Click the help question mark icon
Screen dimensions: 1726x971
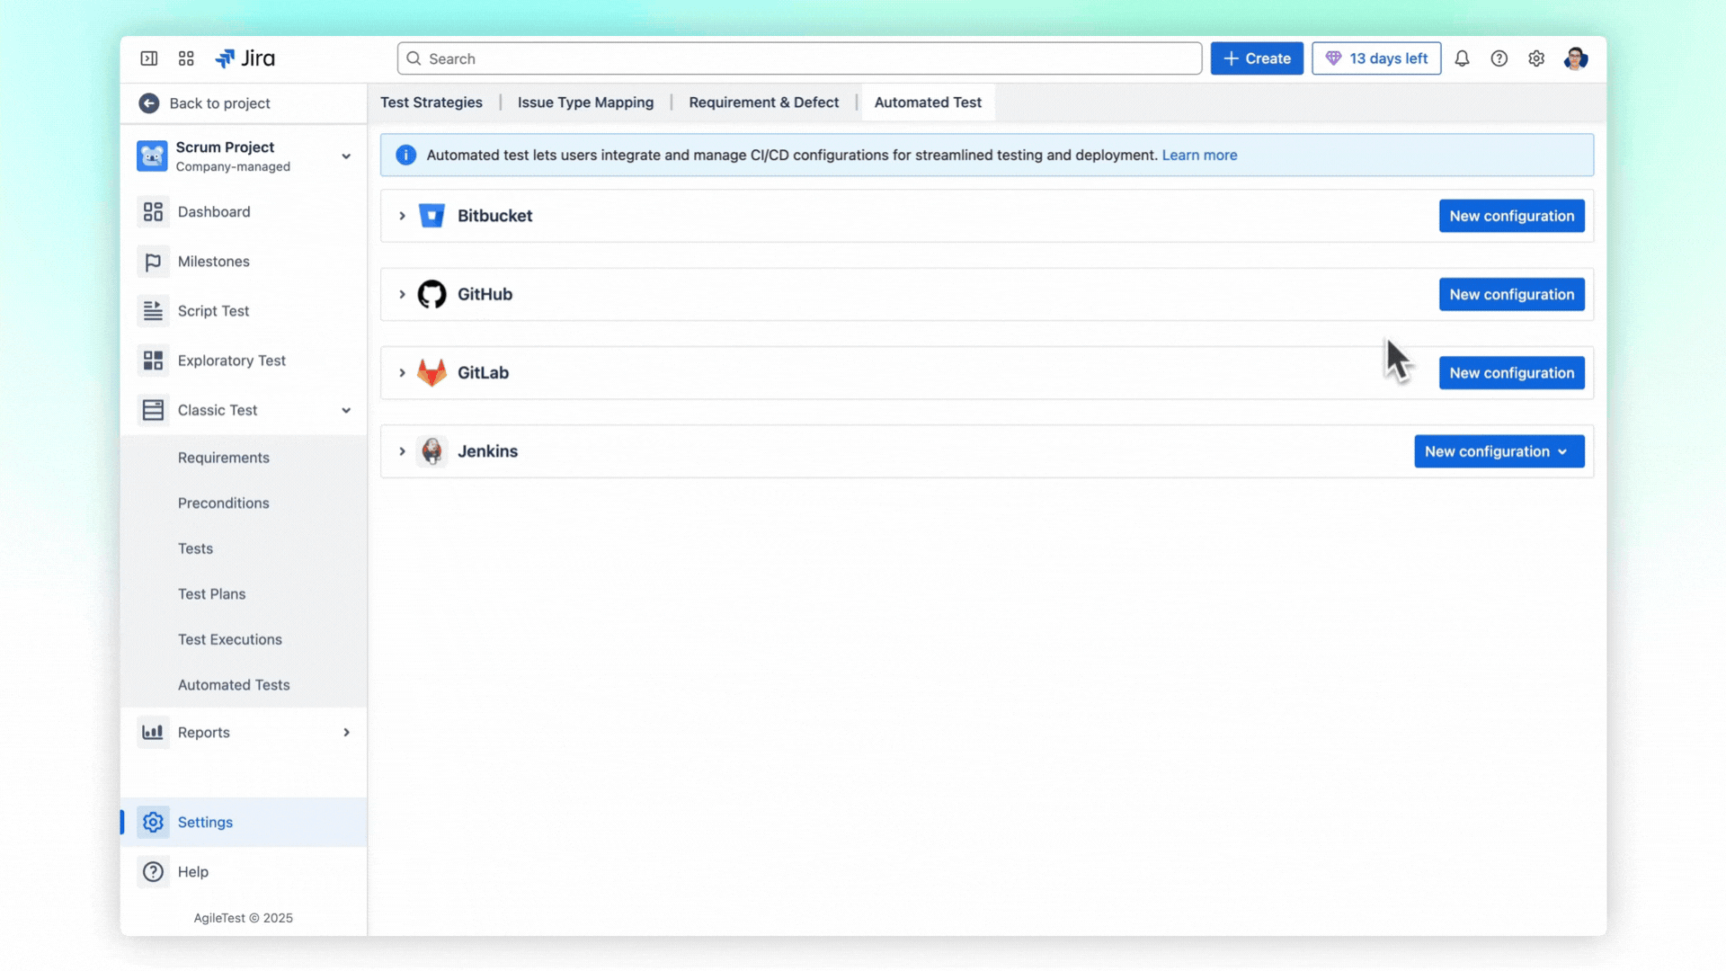[1499, 58]
